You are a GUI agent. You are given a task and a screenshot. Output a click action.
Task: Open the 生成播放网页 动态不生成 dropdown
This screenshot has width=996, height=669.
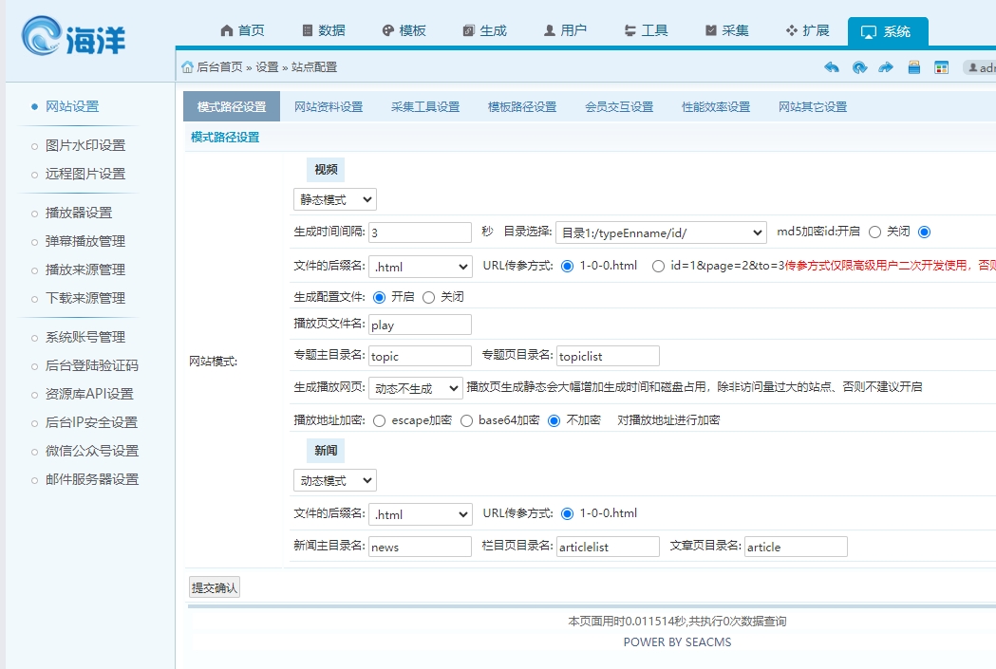[x=416, y=388]
